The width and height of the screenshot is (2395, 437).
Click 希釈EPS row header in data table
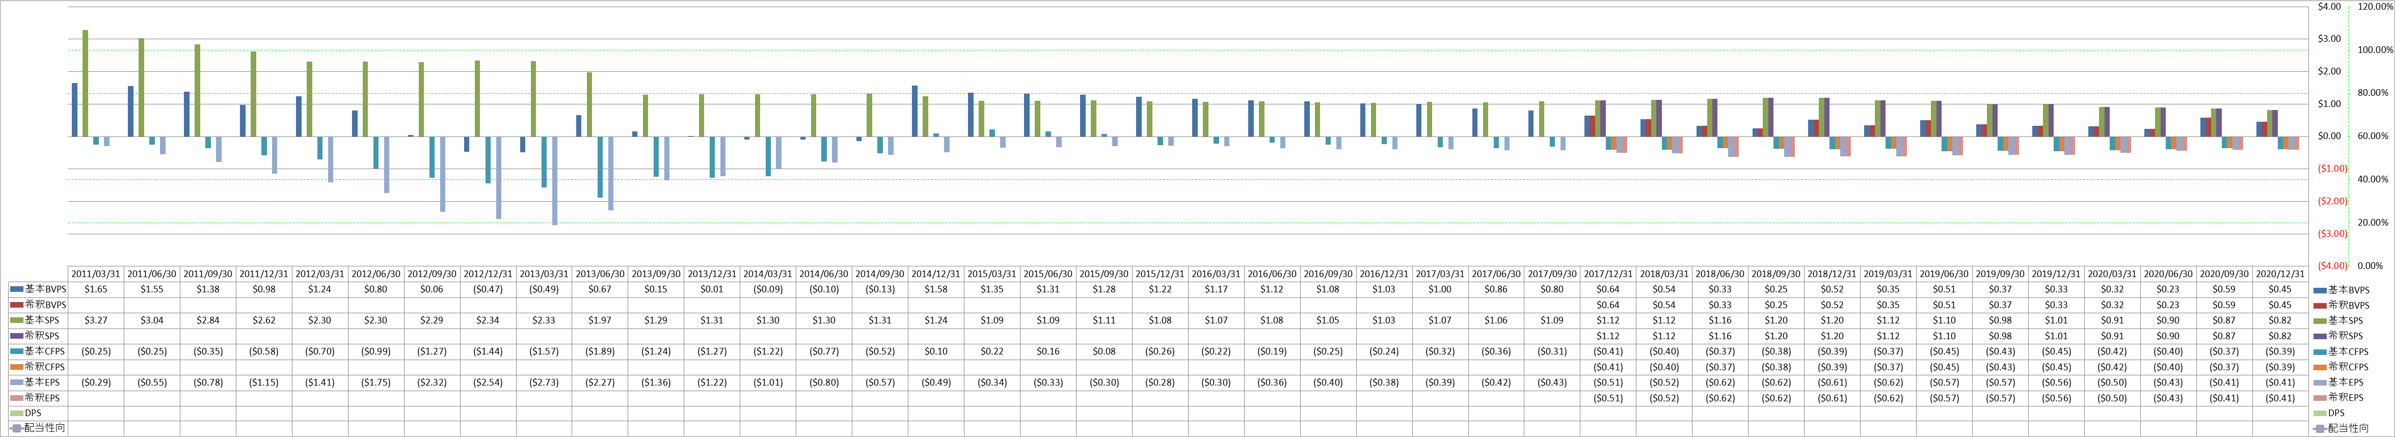(38, 397)
